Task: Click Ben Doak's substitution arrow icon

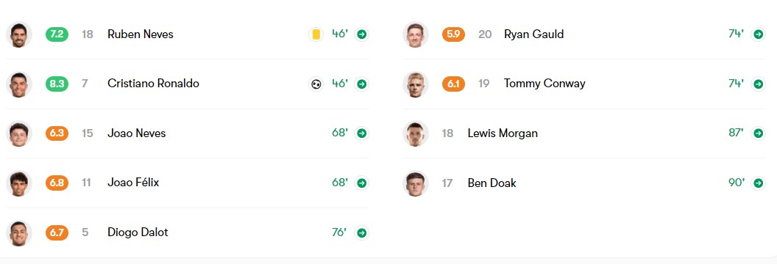Action: click(758, 183)
